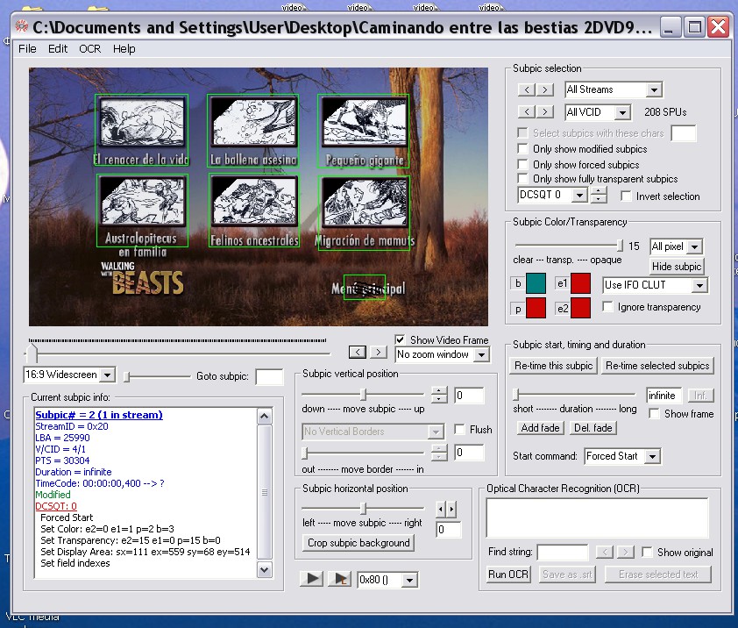Tick the Ignore transparency checkbox
738x628 pixels.
tap(608, 307)
